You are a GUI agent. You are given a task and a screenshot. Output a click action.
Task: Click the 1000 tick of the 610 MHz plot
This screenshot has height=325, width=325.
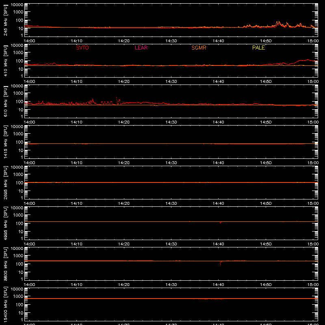(x=18, y=93)
